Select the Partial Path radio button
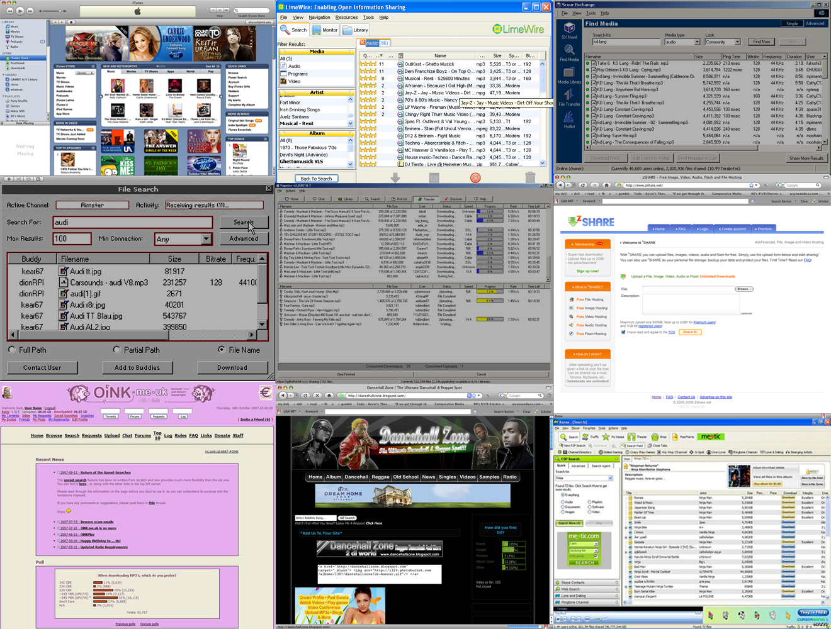This screenshot has height=629, width=831. [x=116, y=350]
